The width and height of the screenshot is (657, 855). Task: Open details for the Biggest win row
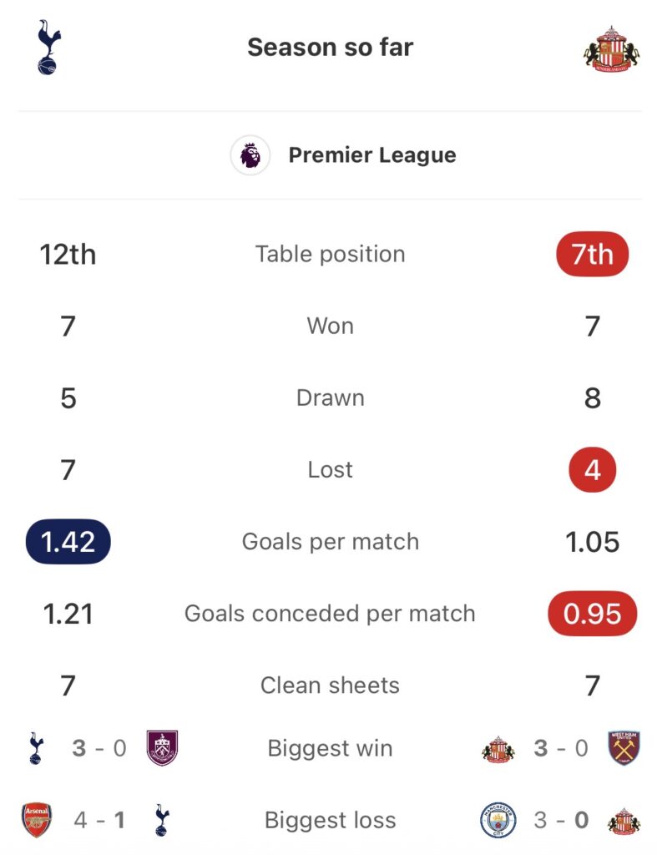coord(329,747)
